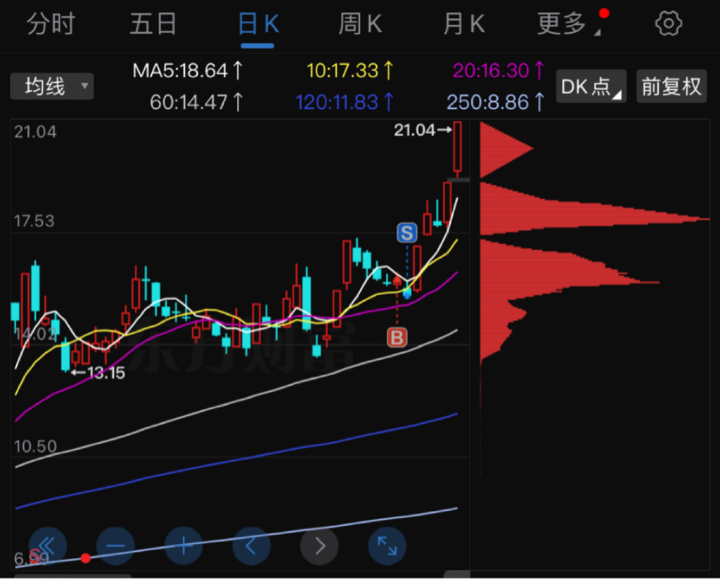
Task: Select the red dot on timeline bottom
Action: tap(85, 558)
